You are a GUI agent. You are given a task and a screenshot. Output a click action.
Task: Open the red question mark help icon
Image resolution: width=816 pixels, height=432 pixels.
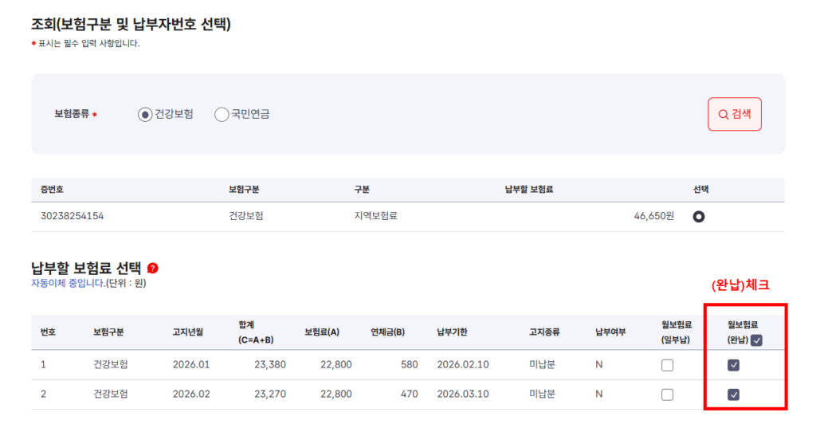click(152, 268)
